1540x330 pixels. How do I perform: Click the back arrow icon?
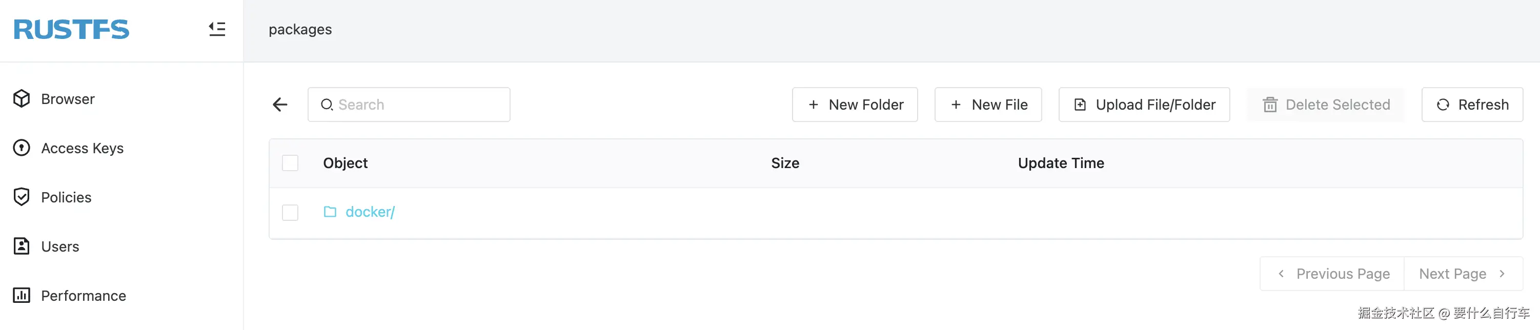280,105
